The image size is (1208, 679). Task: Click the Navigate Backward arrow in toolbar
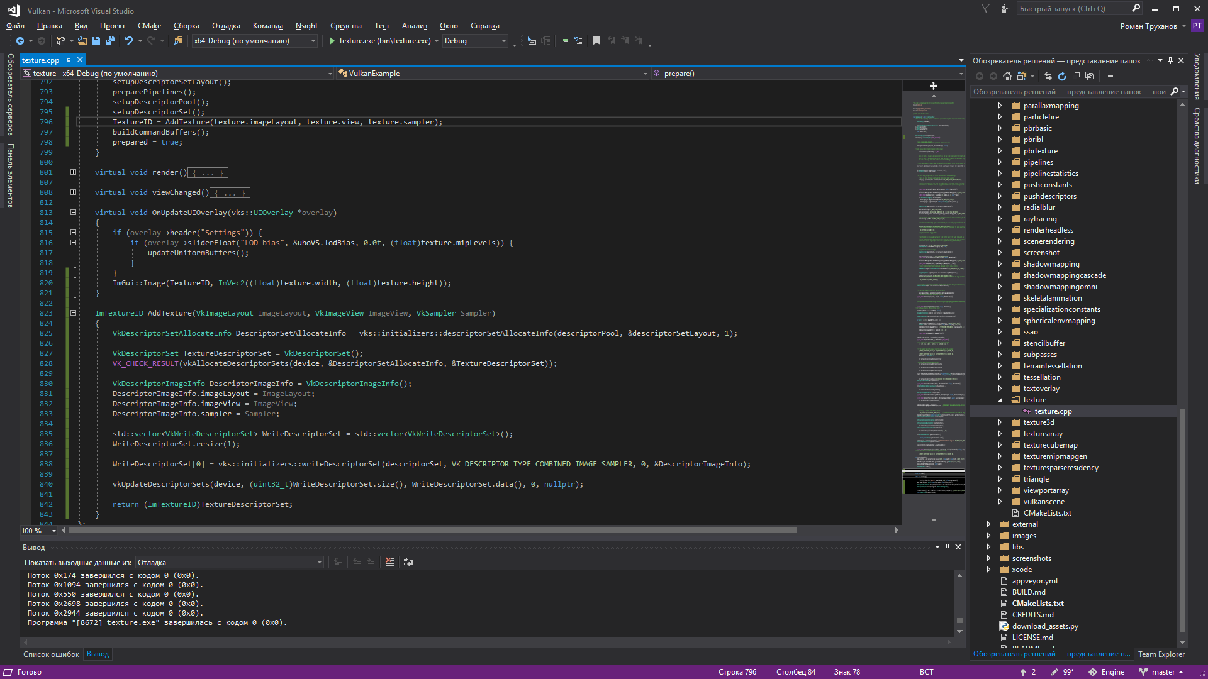(20, 41)
